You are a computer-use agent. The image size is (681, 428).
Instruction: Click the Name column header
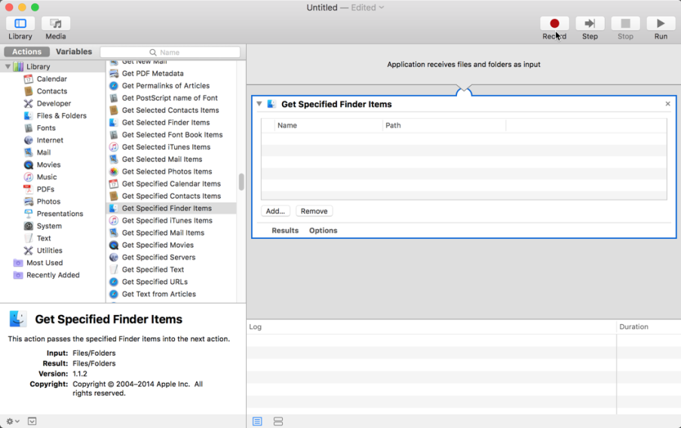[x=329, y=125]
